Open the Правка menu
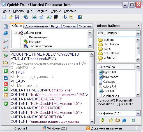This screenshot has height=132, width=143. click(19, 11)
